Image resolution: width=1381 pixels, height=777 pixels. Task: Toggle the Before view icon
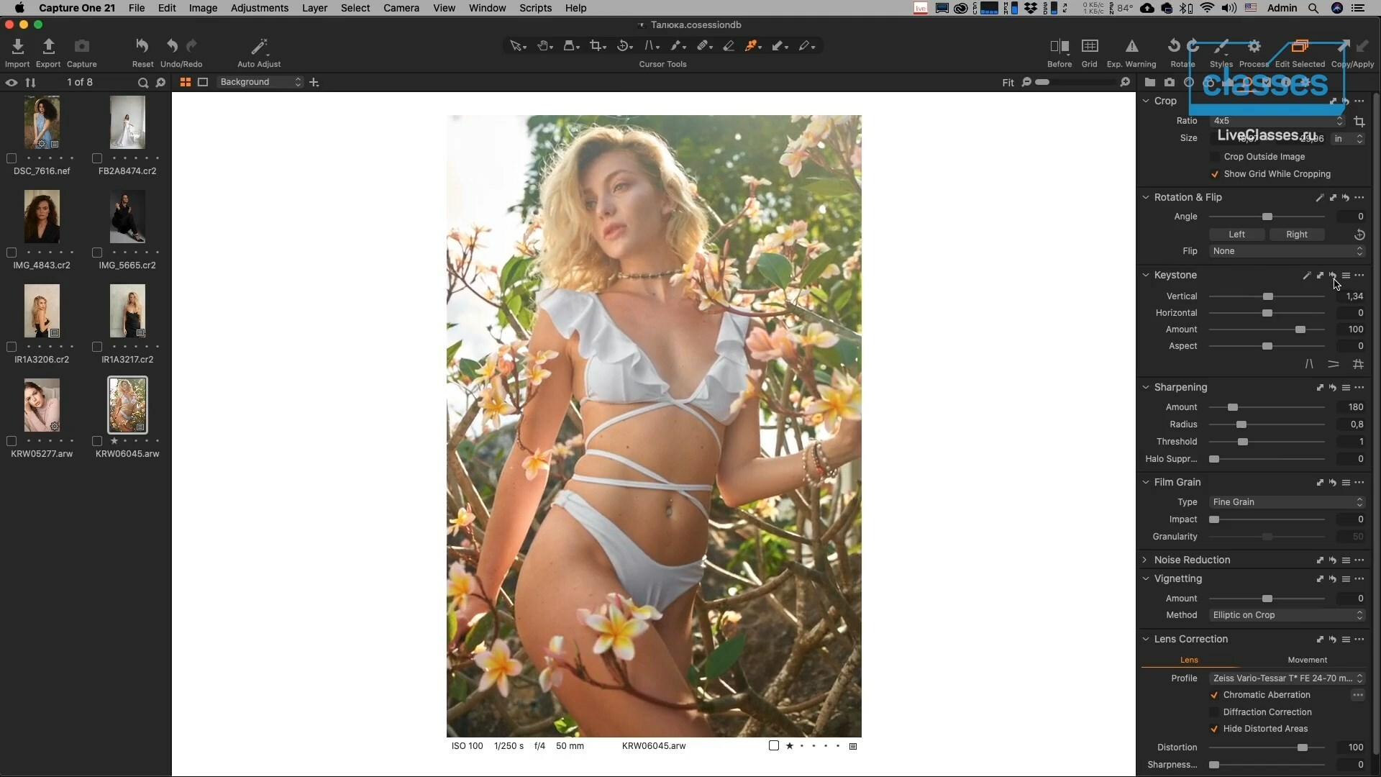click(1059, 47)
